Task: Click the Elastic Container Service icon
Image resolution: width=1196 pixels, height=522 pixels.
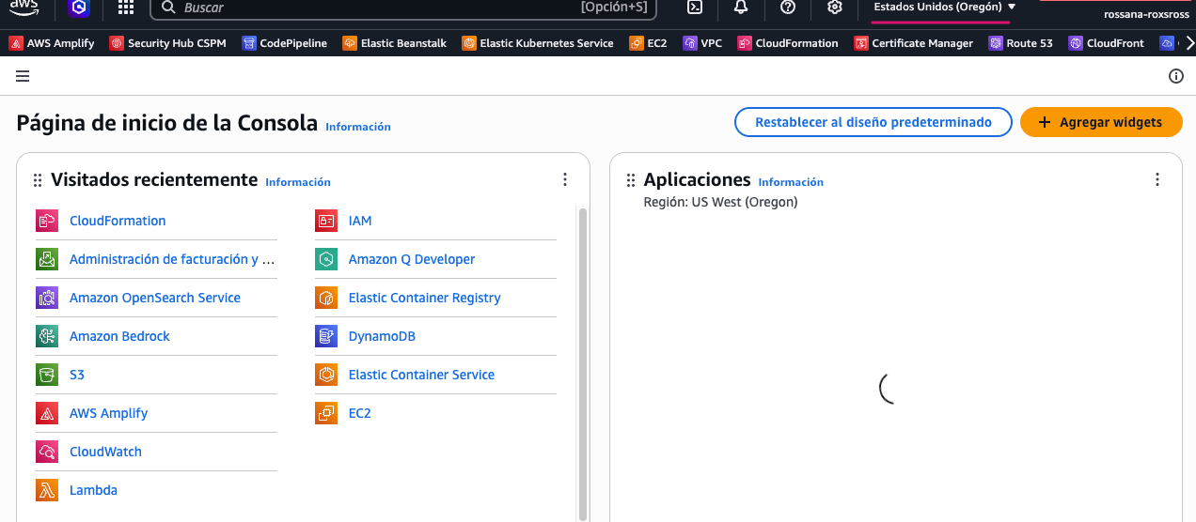Action: pyautogui.click(x=326, y=375)
